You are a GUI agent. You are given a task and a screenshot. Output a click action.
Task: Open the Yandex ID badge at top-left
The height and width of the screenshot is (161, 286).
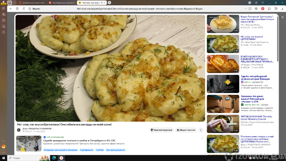[x=3, y=2]
